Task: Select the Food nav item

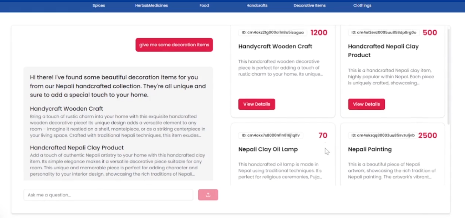Action: click(x=204, y=6)
